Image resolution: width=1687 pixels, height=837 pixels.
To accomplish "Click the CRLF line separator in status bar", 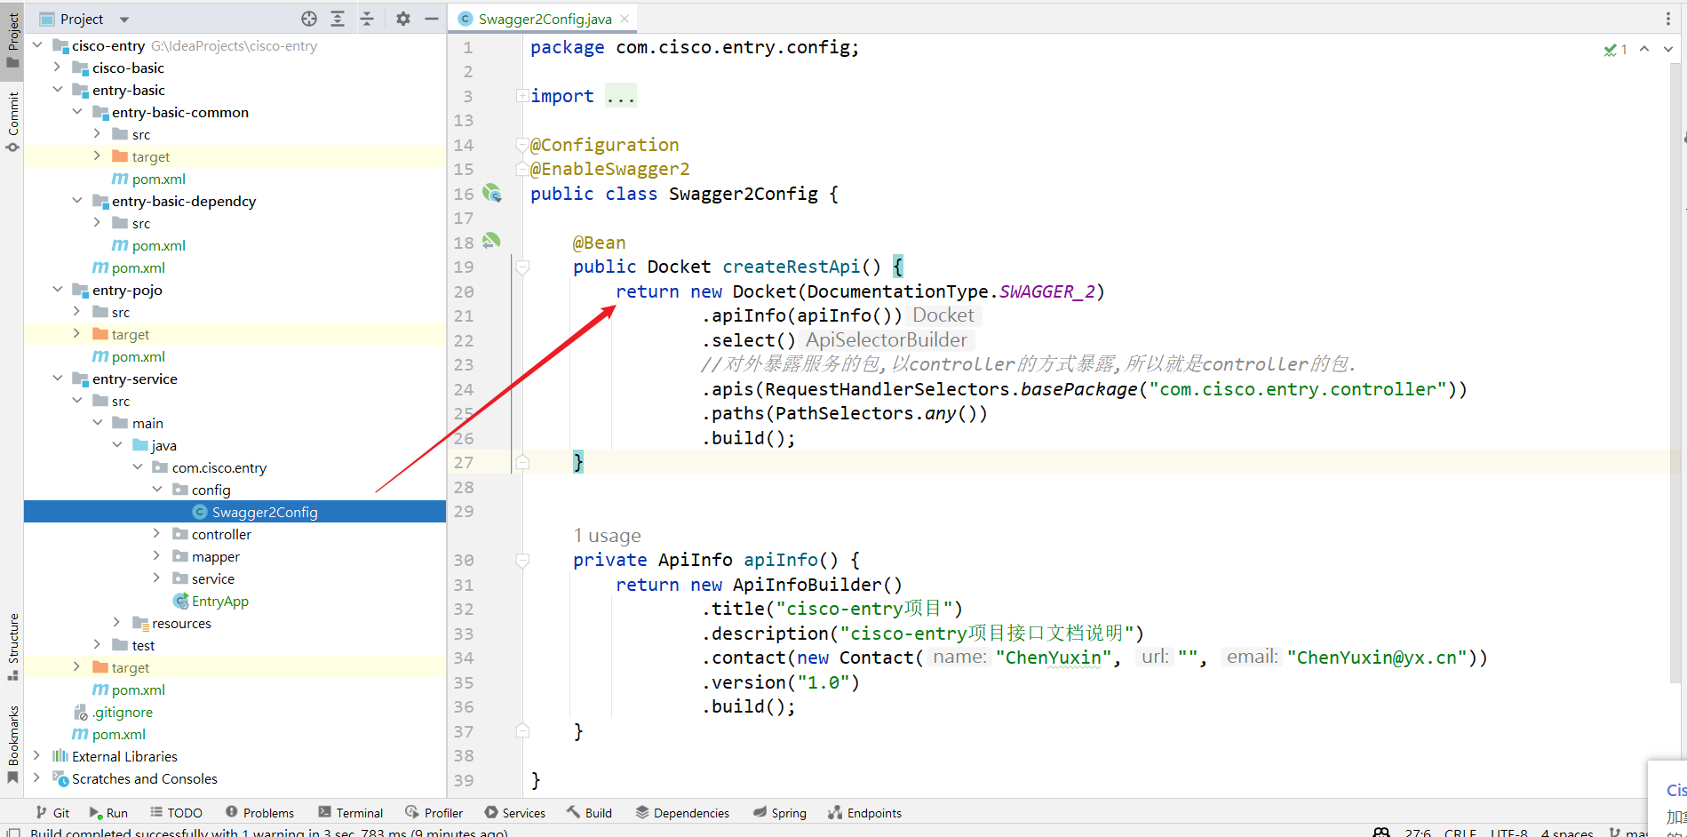I will pyautogui.click(x=1460, y=833).
